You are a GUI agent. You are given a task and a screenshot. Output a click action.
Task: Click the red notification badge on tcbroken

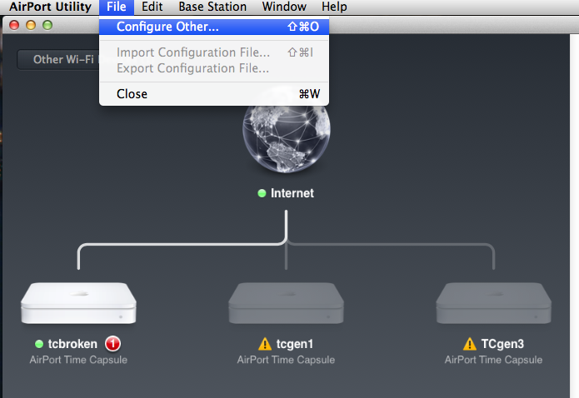[x=112, y=344]
